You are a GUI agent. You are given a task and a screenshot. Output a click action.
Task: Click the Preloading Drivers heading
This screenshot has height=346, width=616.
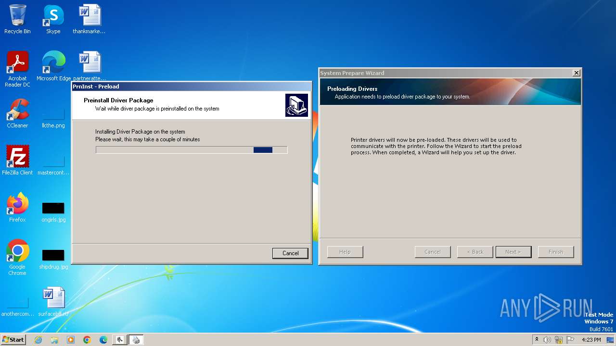pyautogui.click(x=352, y=89)
